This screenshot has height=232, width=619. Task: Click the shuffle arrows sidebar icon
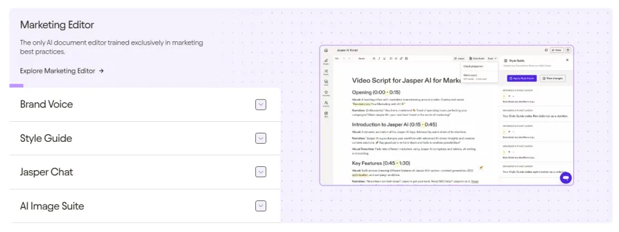click(x=326, y=72)
